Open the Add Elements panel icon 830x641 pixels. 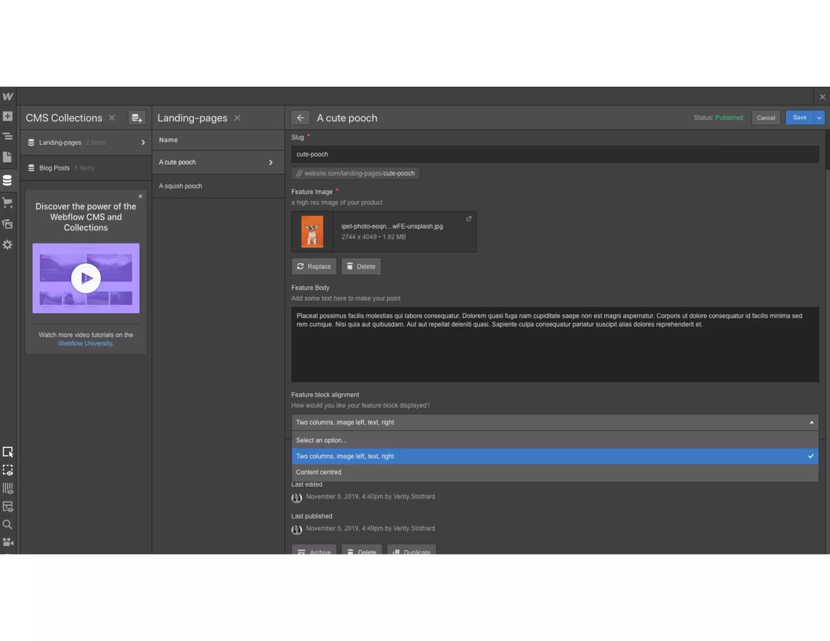(x=8, y=116)
